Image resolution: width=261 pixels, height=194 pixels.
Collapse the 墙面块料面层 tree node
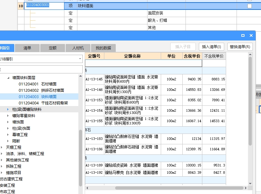8,78
